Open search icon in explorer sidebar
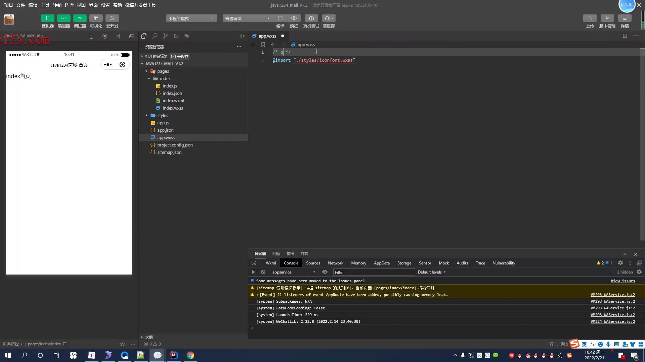Screen dimensions: 645x362 (x=155, y=36)
